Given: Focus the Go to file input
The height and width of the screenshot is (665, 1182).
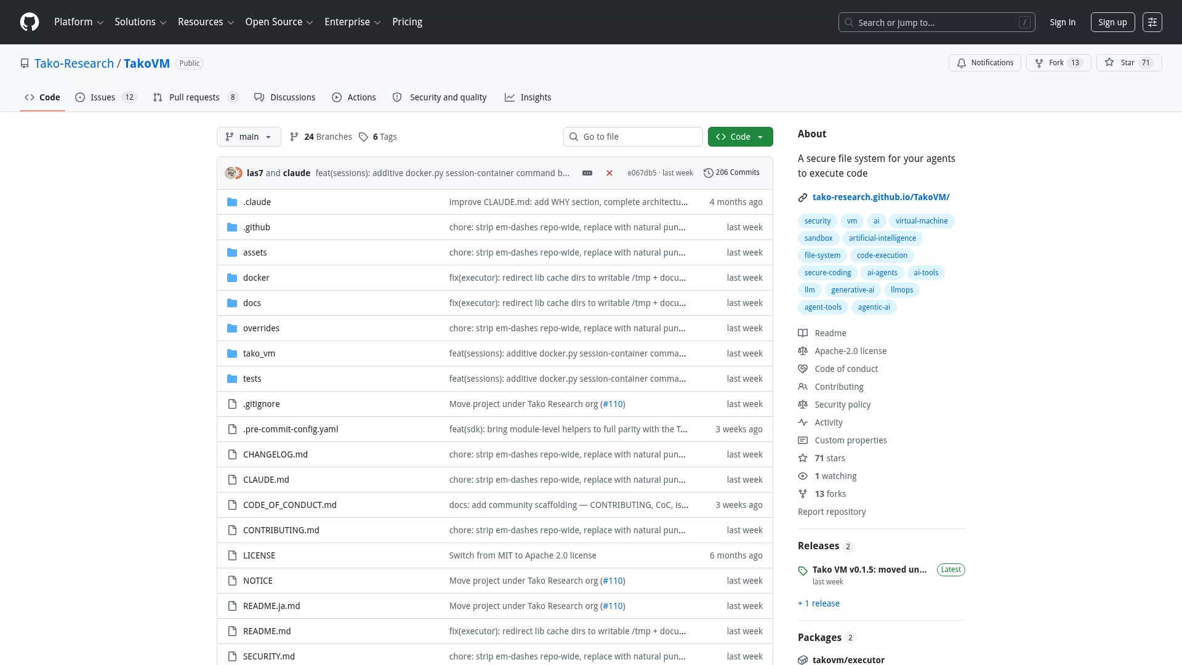Looking at the screenshot, I should click(633, 137).
